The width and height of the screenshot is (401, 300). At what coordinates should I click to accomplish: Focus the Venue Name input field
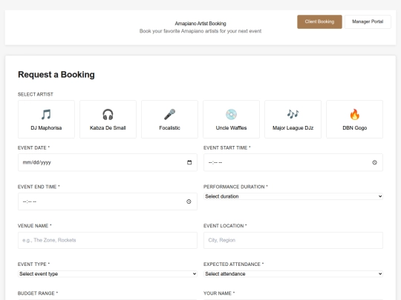(108, 240)
